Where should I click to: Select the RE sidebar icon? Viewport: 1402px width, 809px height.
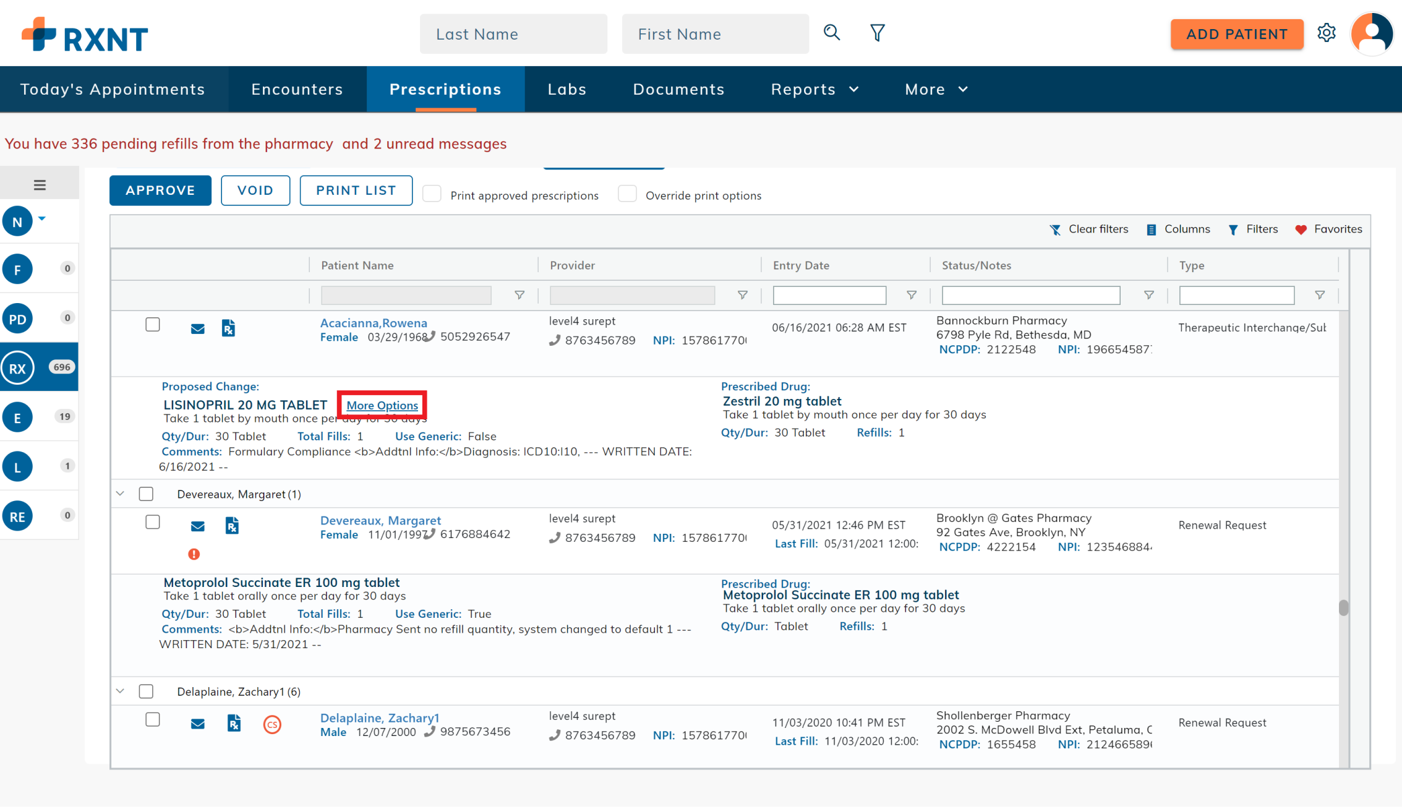coord(17,516)
